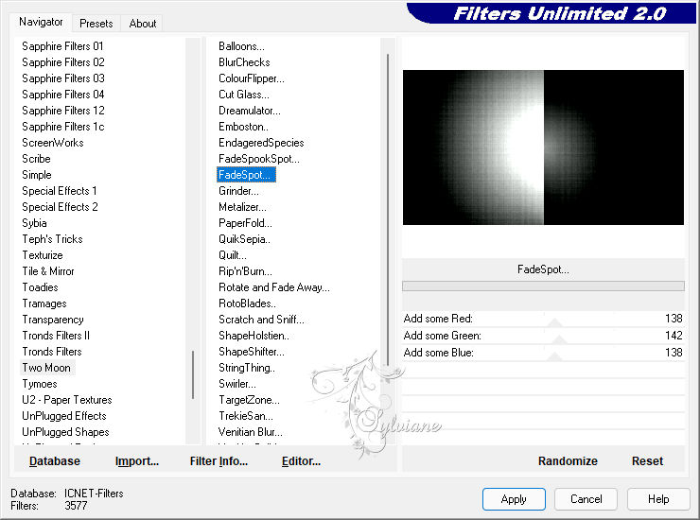Image resolution: width=700 pixels, height=520 pixels.
Task: Show Filter Info...
Action: [x=219, y=461]
